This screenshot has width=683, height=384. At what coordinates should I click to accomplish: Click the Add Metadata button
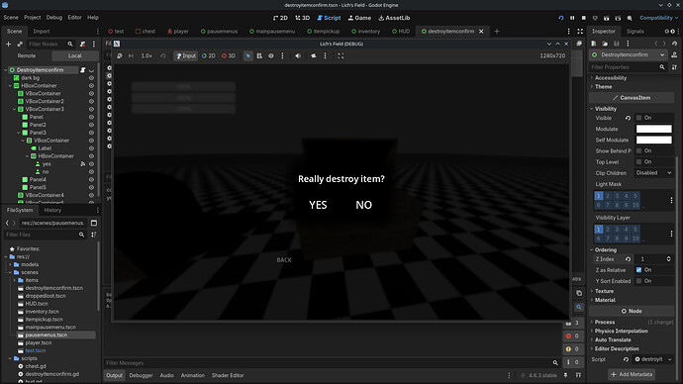point(632,374)
